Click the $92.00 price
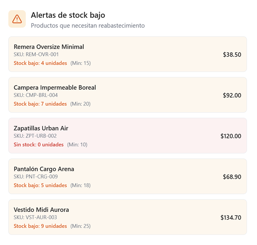The image size is (257, 245). [232, 95]
